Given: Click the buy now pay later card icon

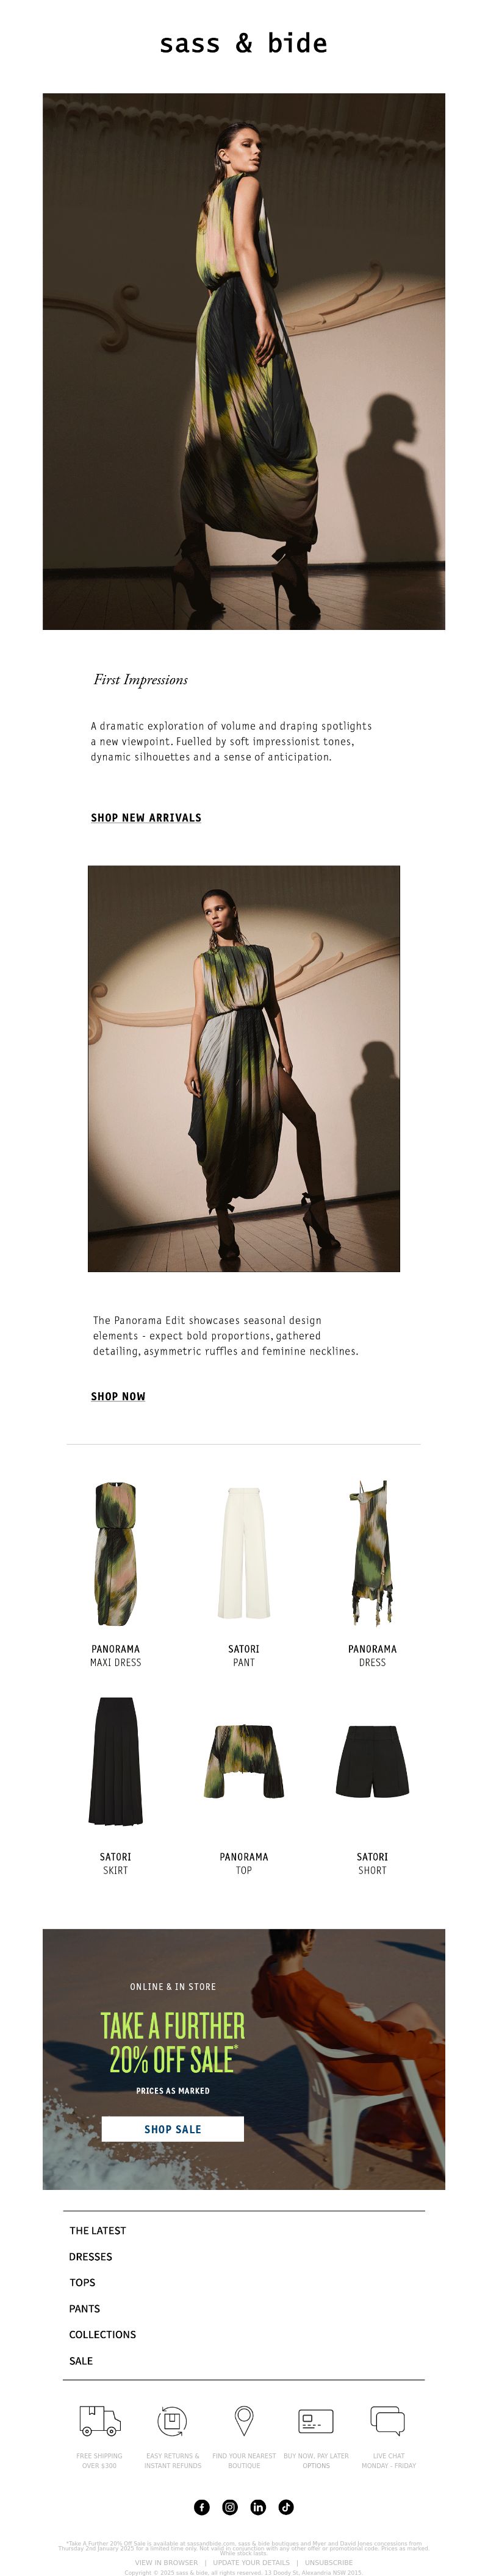Looking at the screenshot, I should 316,2421.
